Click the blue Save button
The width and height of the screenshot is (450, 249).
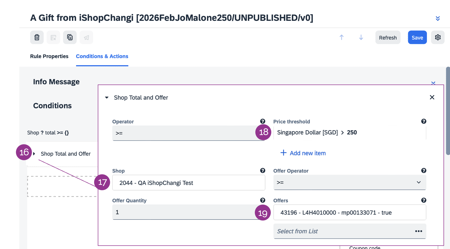coord(417,37)
